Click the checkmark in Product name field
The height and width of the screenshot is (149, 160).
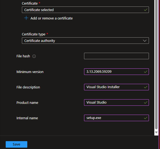[x=145, y=102]
